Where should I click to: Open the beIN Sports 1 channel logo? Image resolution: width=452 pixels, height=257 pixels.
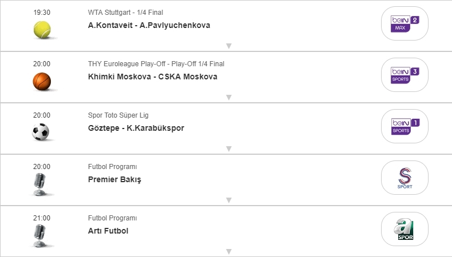(405, 126)
